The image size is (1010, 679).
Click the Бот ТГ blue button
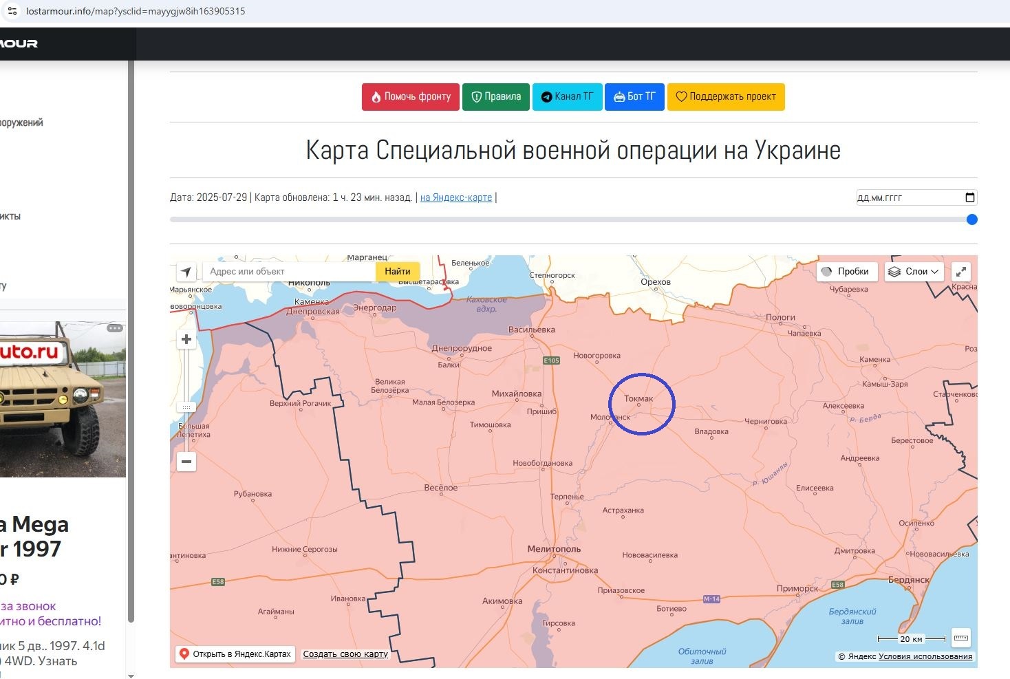[634, 96]
